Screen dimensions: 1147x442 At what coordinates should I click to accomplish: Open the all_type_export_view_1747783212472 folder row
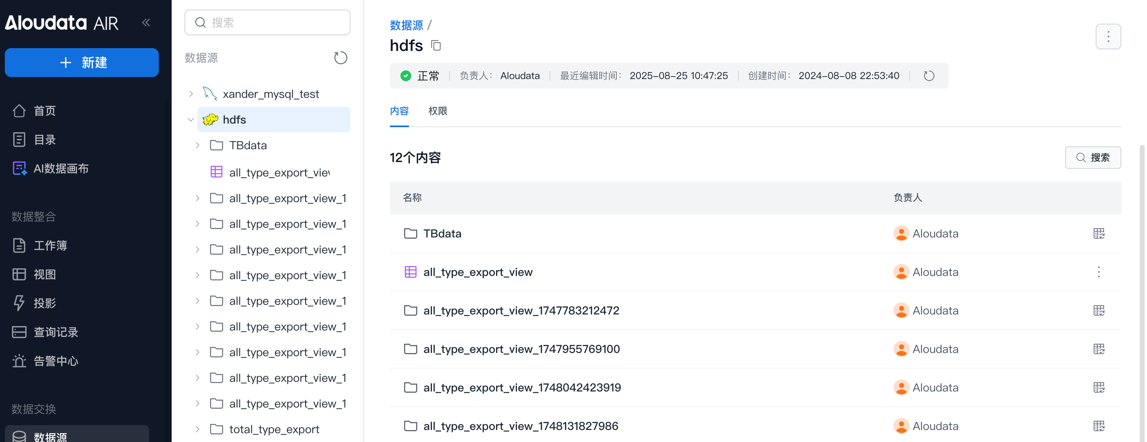point(521,310)
